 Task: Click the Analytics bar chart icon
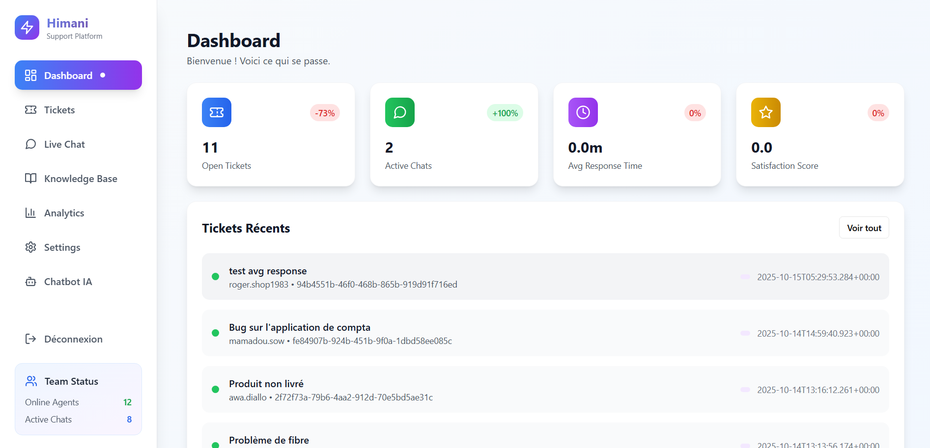click(x=31, y=213)
